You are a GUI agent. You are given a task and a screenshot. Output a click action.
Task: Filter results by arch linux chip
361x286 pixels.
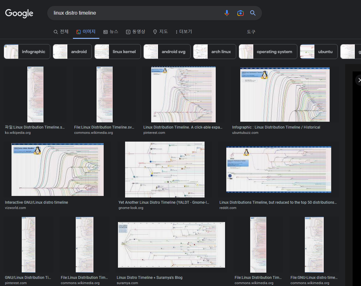214,52
